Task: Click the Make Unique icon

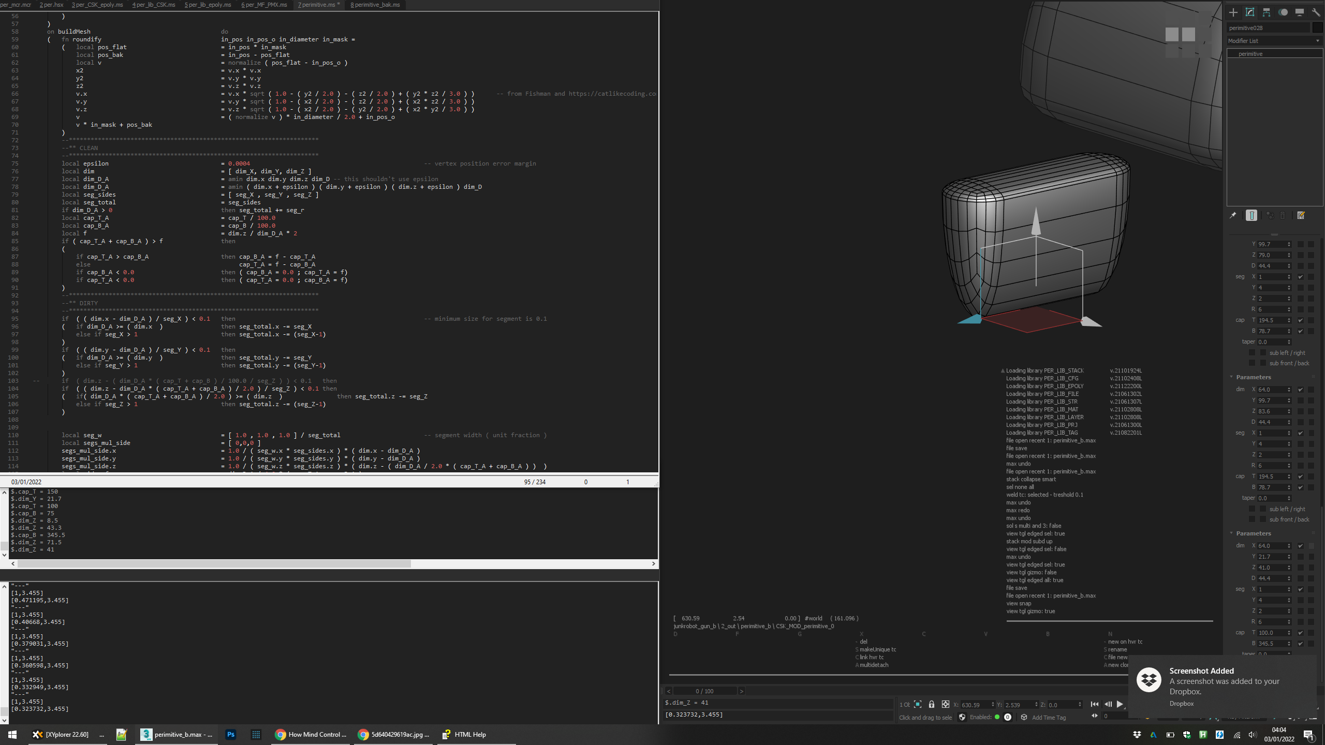Action: (x=1270, y=215)
